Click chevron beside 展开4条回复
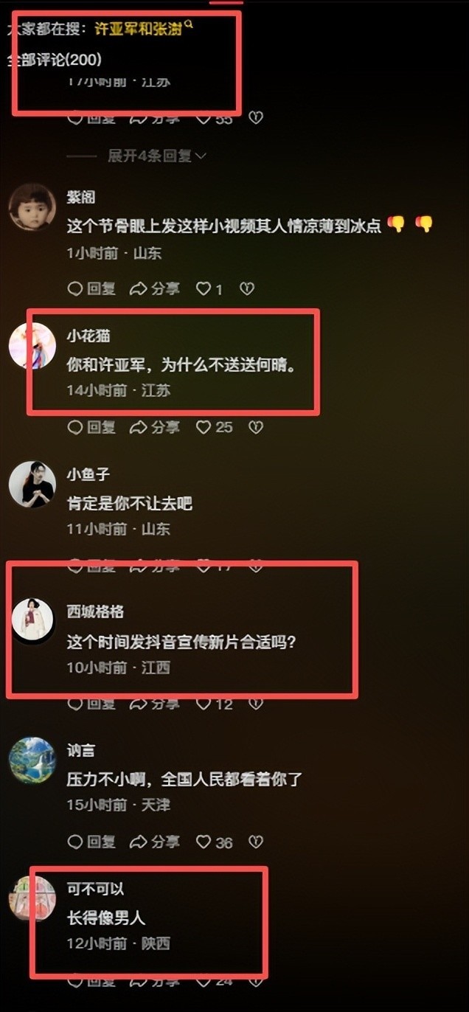The width and height of the screenshot is (469, 1012). (201, 156)
